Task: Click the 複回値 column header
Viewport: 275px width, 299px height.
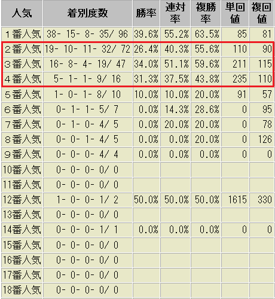Action: [262, 13]
